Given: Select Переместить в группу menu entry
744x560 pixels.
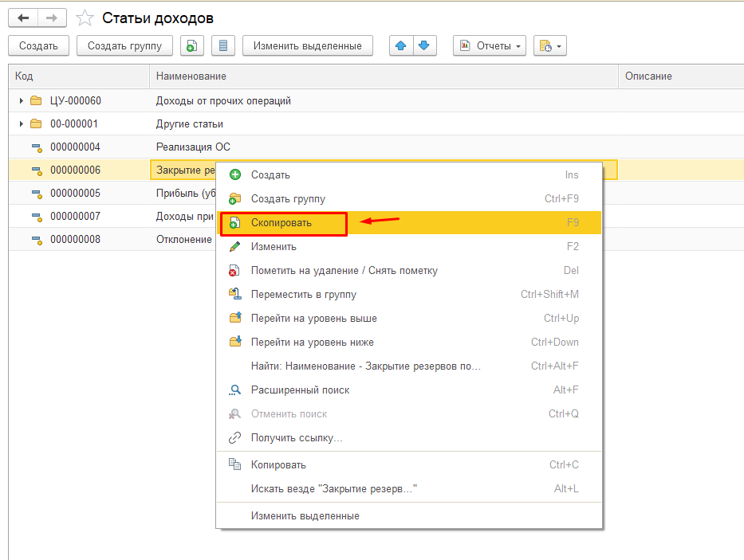Looking at the screenshot, I should [409, 295].
